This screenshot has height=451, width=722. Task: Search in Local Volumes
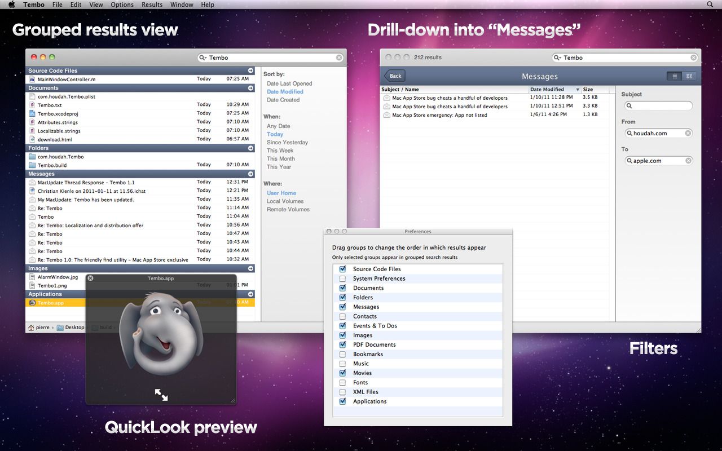(x=285, y=201)
